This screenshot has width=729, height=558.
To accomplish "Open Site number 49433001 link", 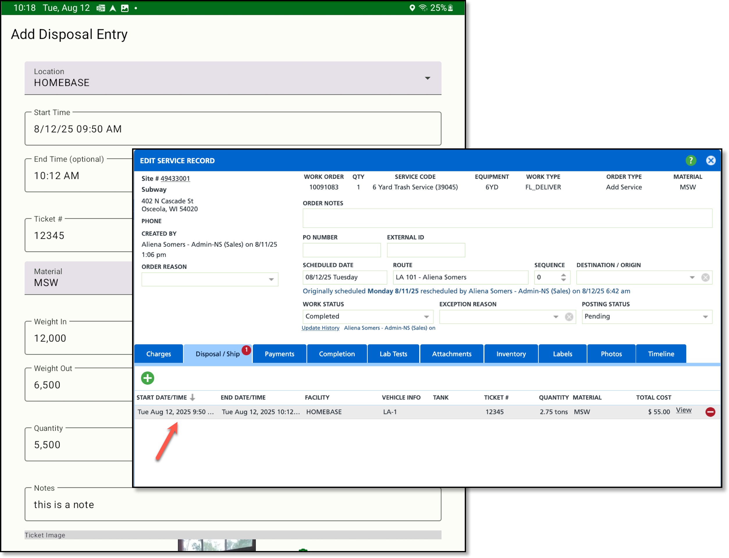I will tap(175, 178).
